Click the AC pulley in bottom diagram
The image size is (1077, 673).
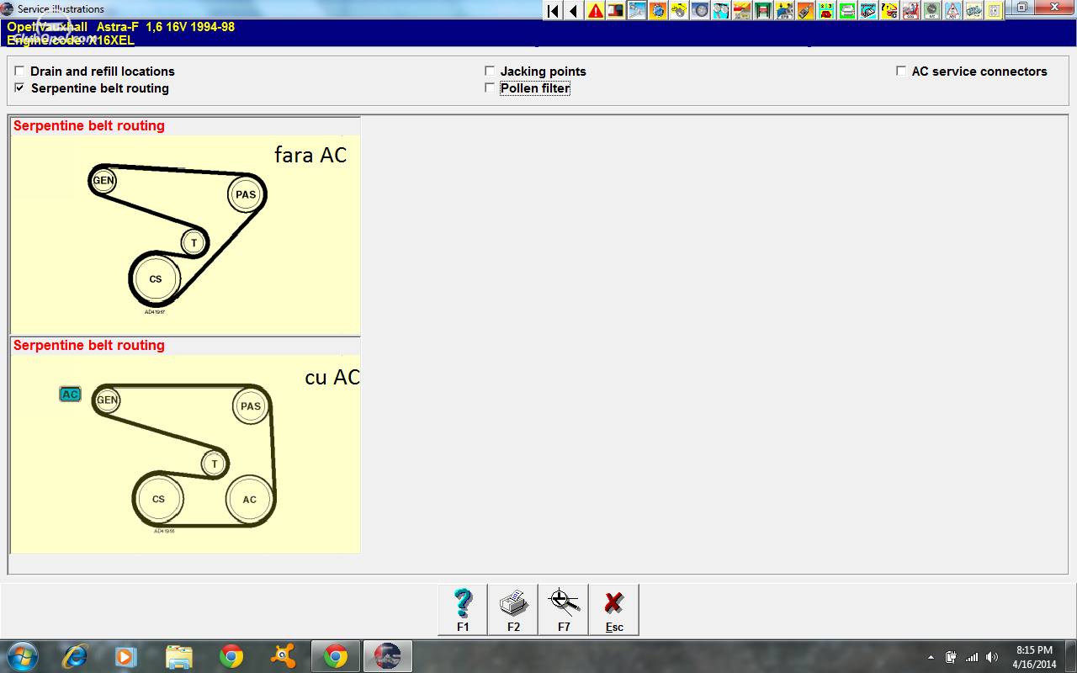pos(250,500)
